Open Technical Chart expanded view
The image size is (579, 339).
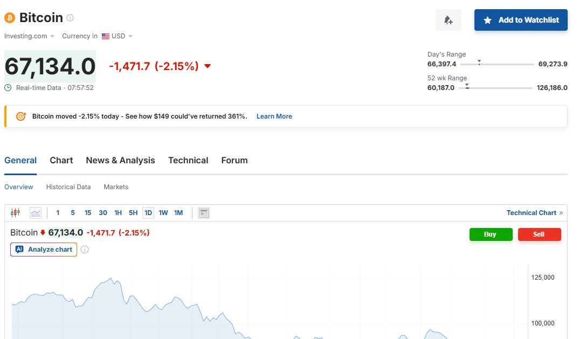pos(534,213)
